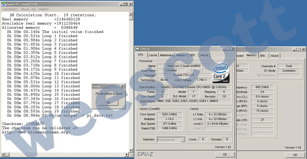This screenshot has height=159, width=307.
Task: Open the Help(H) menu in Super PI
Action: click(x=43, y=9)
